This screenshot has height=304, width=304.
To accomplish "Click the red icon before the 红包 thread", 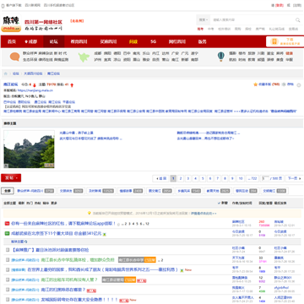I will (x=8, y=224).
